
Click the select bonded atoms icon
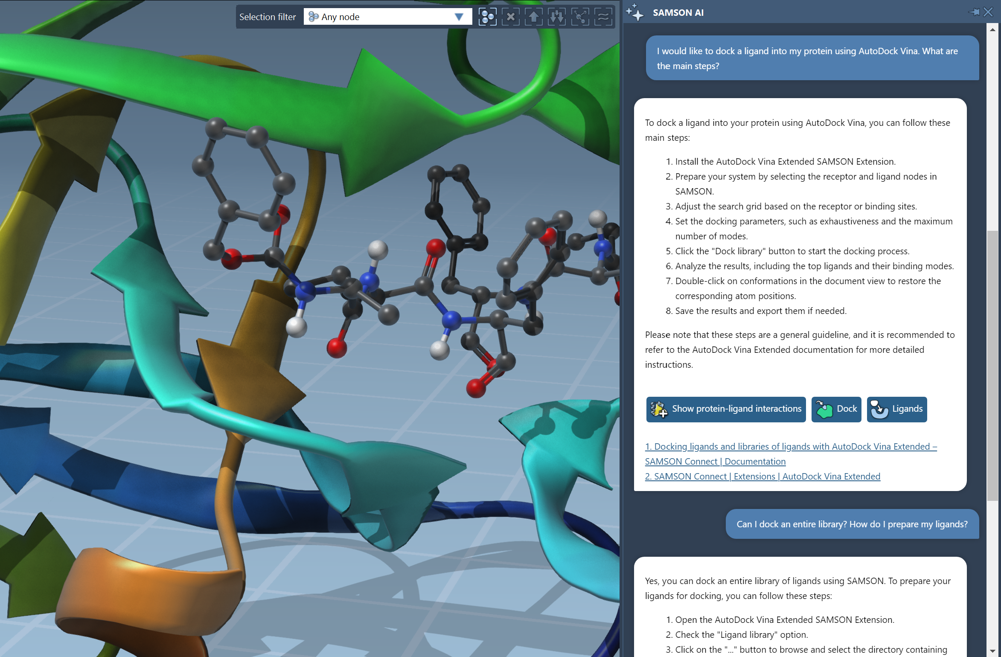point(580,17)
